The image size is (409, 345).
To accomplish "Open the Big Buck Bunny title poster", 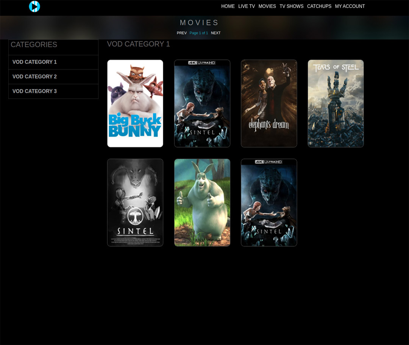I will click(x=135, y=103).
